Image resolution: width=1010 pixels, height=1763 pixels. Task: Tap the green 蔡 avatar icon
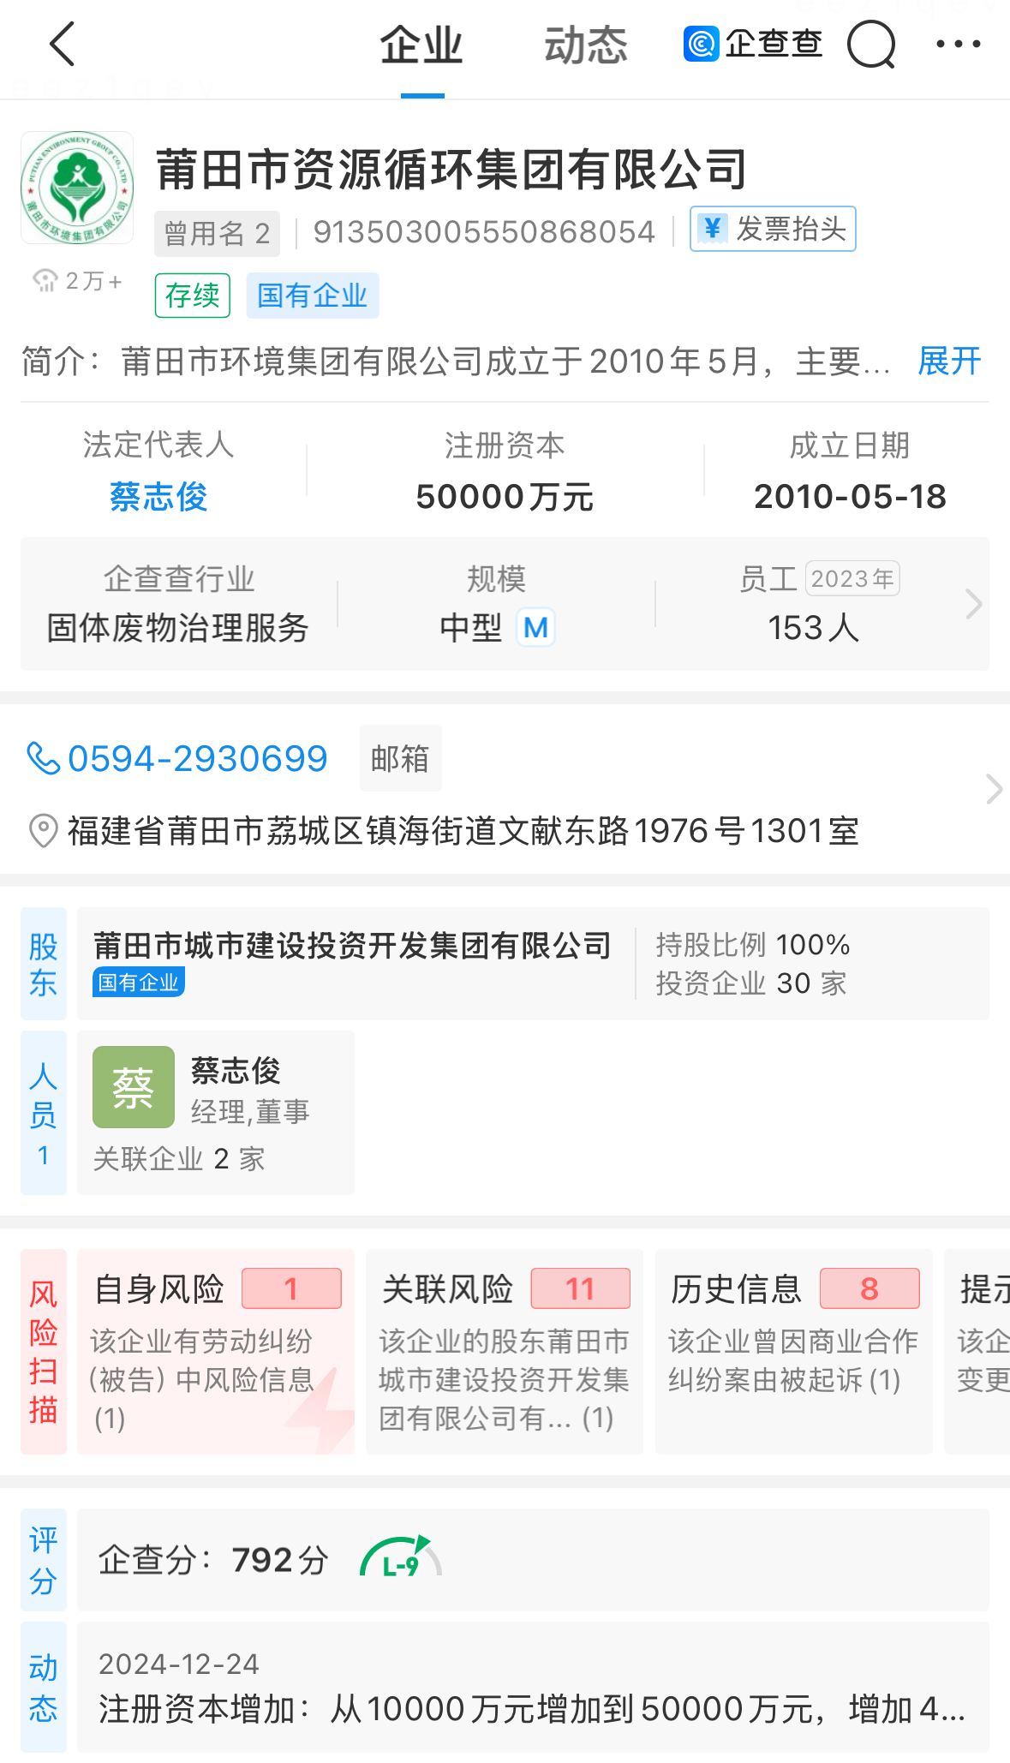[134, 1087]
